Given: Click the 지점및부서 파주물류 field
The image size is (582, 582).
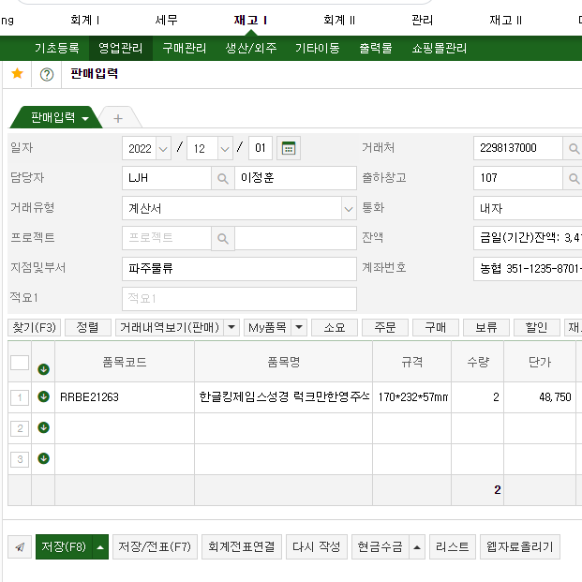Looking at the screenshot, I should click(x=239, y=269).
